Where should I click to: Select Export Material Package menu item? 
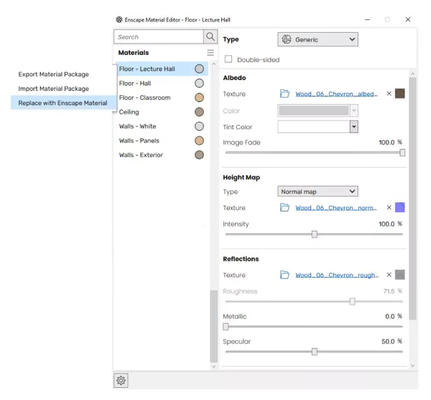tap(54, 74)
